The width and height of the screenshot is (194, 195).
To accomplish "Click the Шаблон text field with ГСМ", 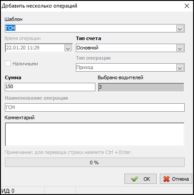I will point(90,28).
